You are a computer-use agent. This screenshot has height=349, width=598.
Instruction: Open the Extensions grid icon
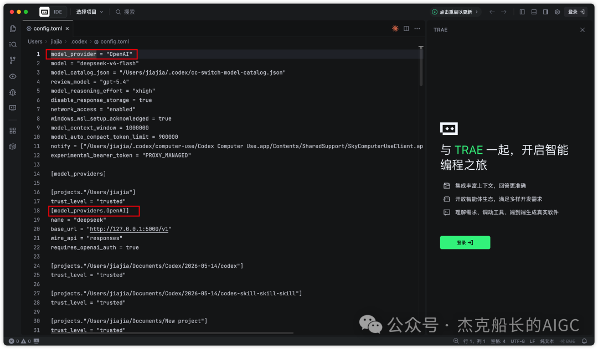[x=13, y=131]
